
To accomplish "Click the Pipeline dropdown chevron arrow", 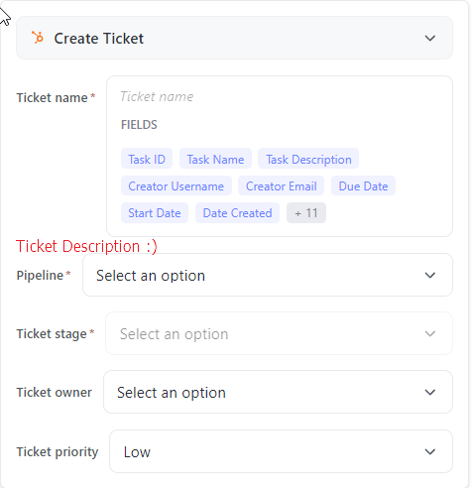I will (429, 275).
